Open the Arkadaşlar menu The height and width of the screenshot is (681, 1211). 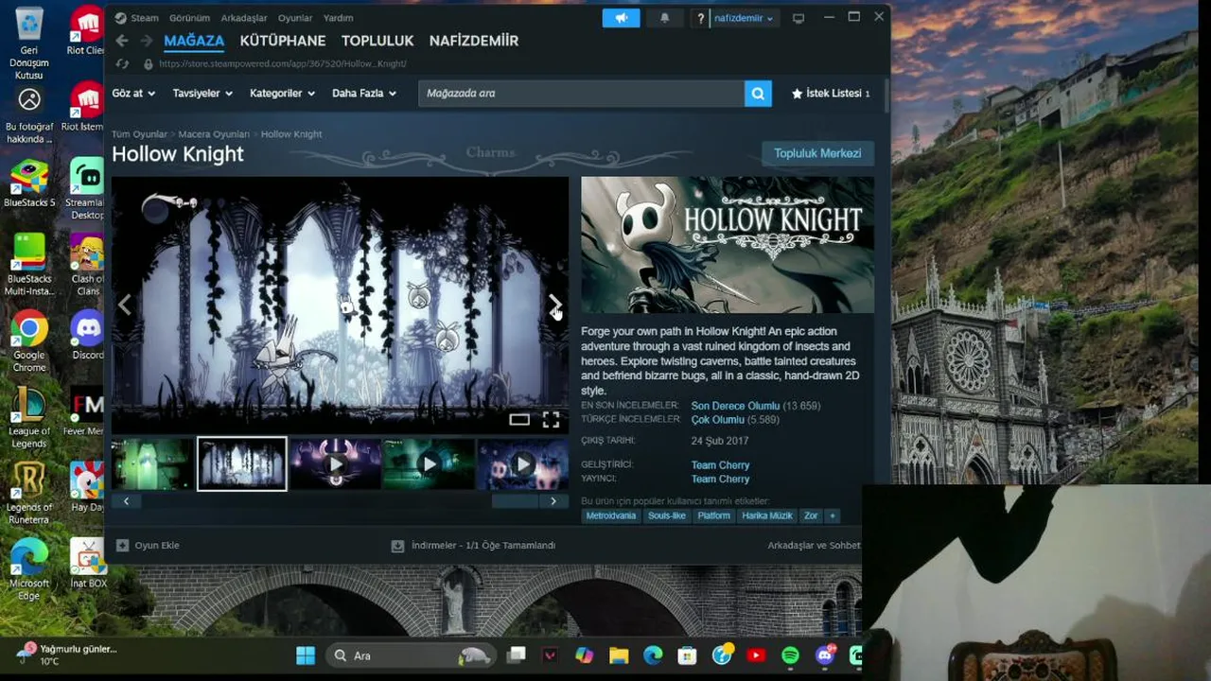244,18
